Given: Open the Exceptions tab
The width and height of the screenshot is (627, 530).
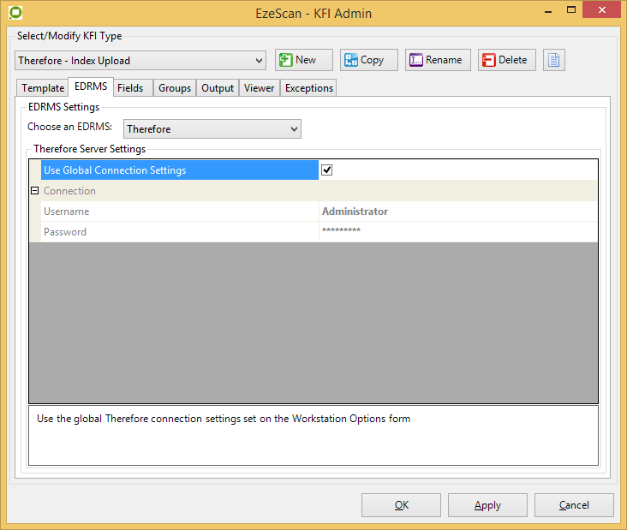Looking at the screenshot, I should [x=308, y=88].
